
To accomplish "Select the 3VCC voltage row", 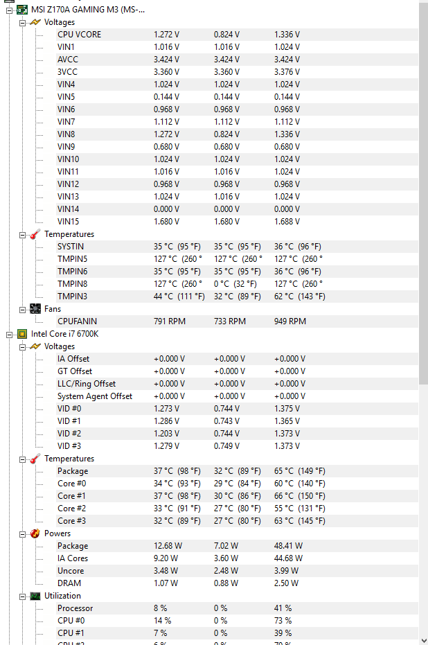I will click(238, 72).
